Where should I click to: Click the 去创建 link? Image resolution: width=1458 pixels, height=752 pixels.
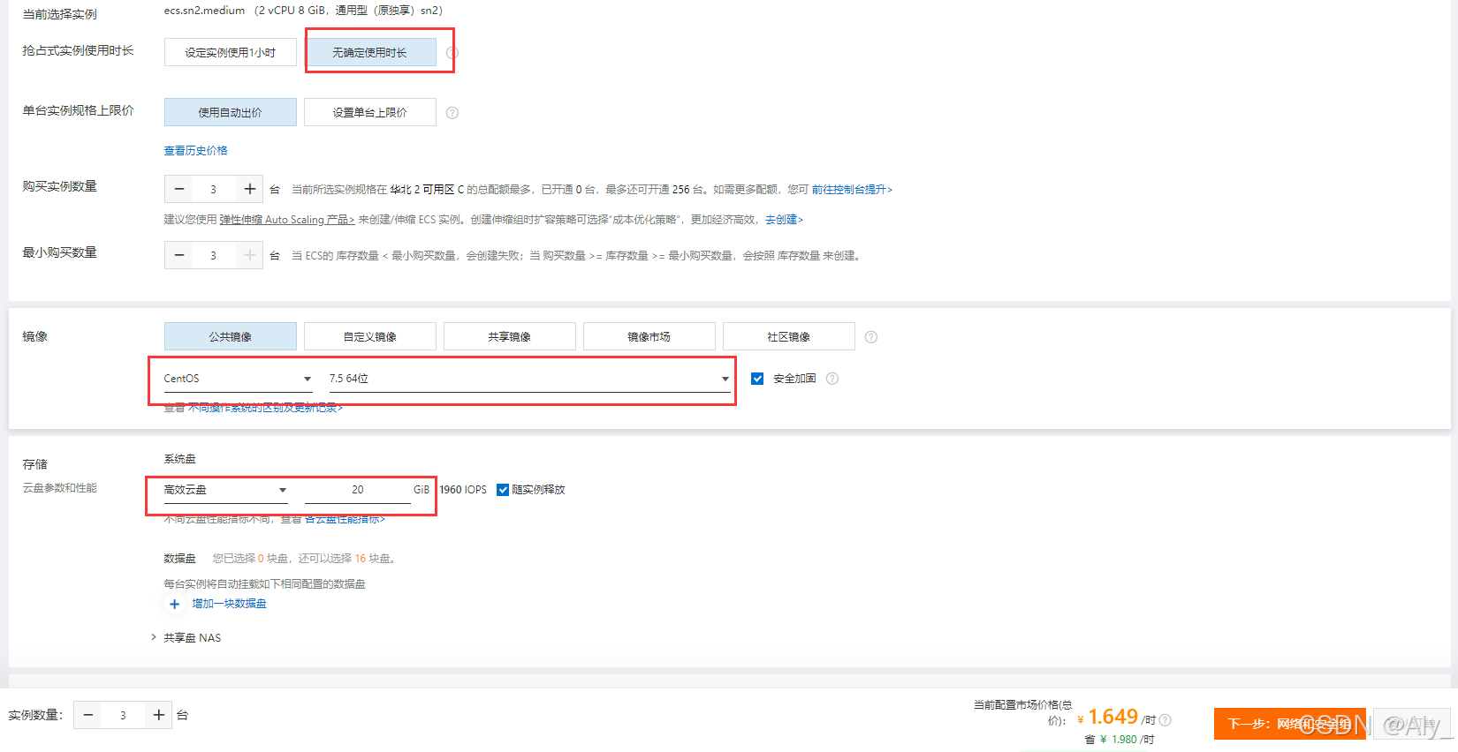784,220
